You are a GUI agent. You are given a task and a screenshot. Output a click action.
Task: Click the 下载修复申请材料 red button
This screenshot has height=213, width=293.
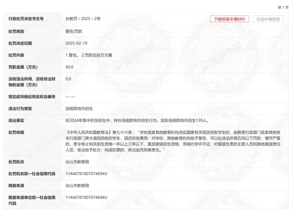point(231,19)
